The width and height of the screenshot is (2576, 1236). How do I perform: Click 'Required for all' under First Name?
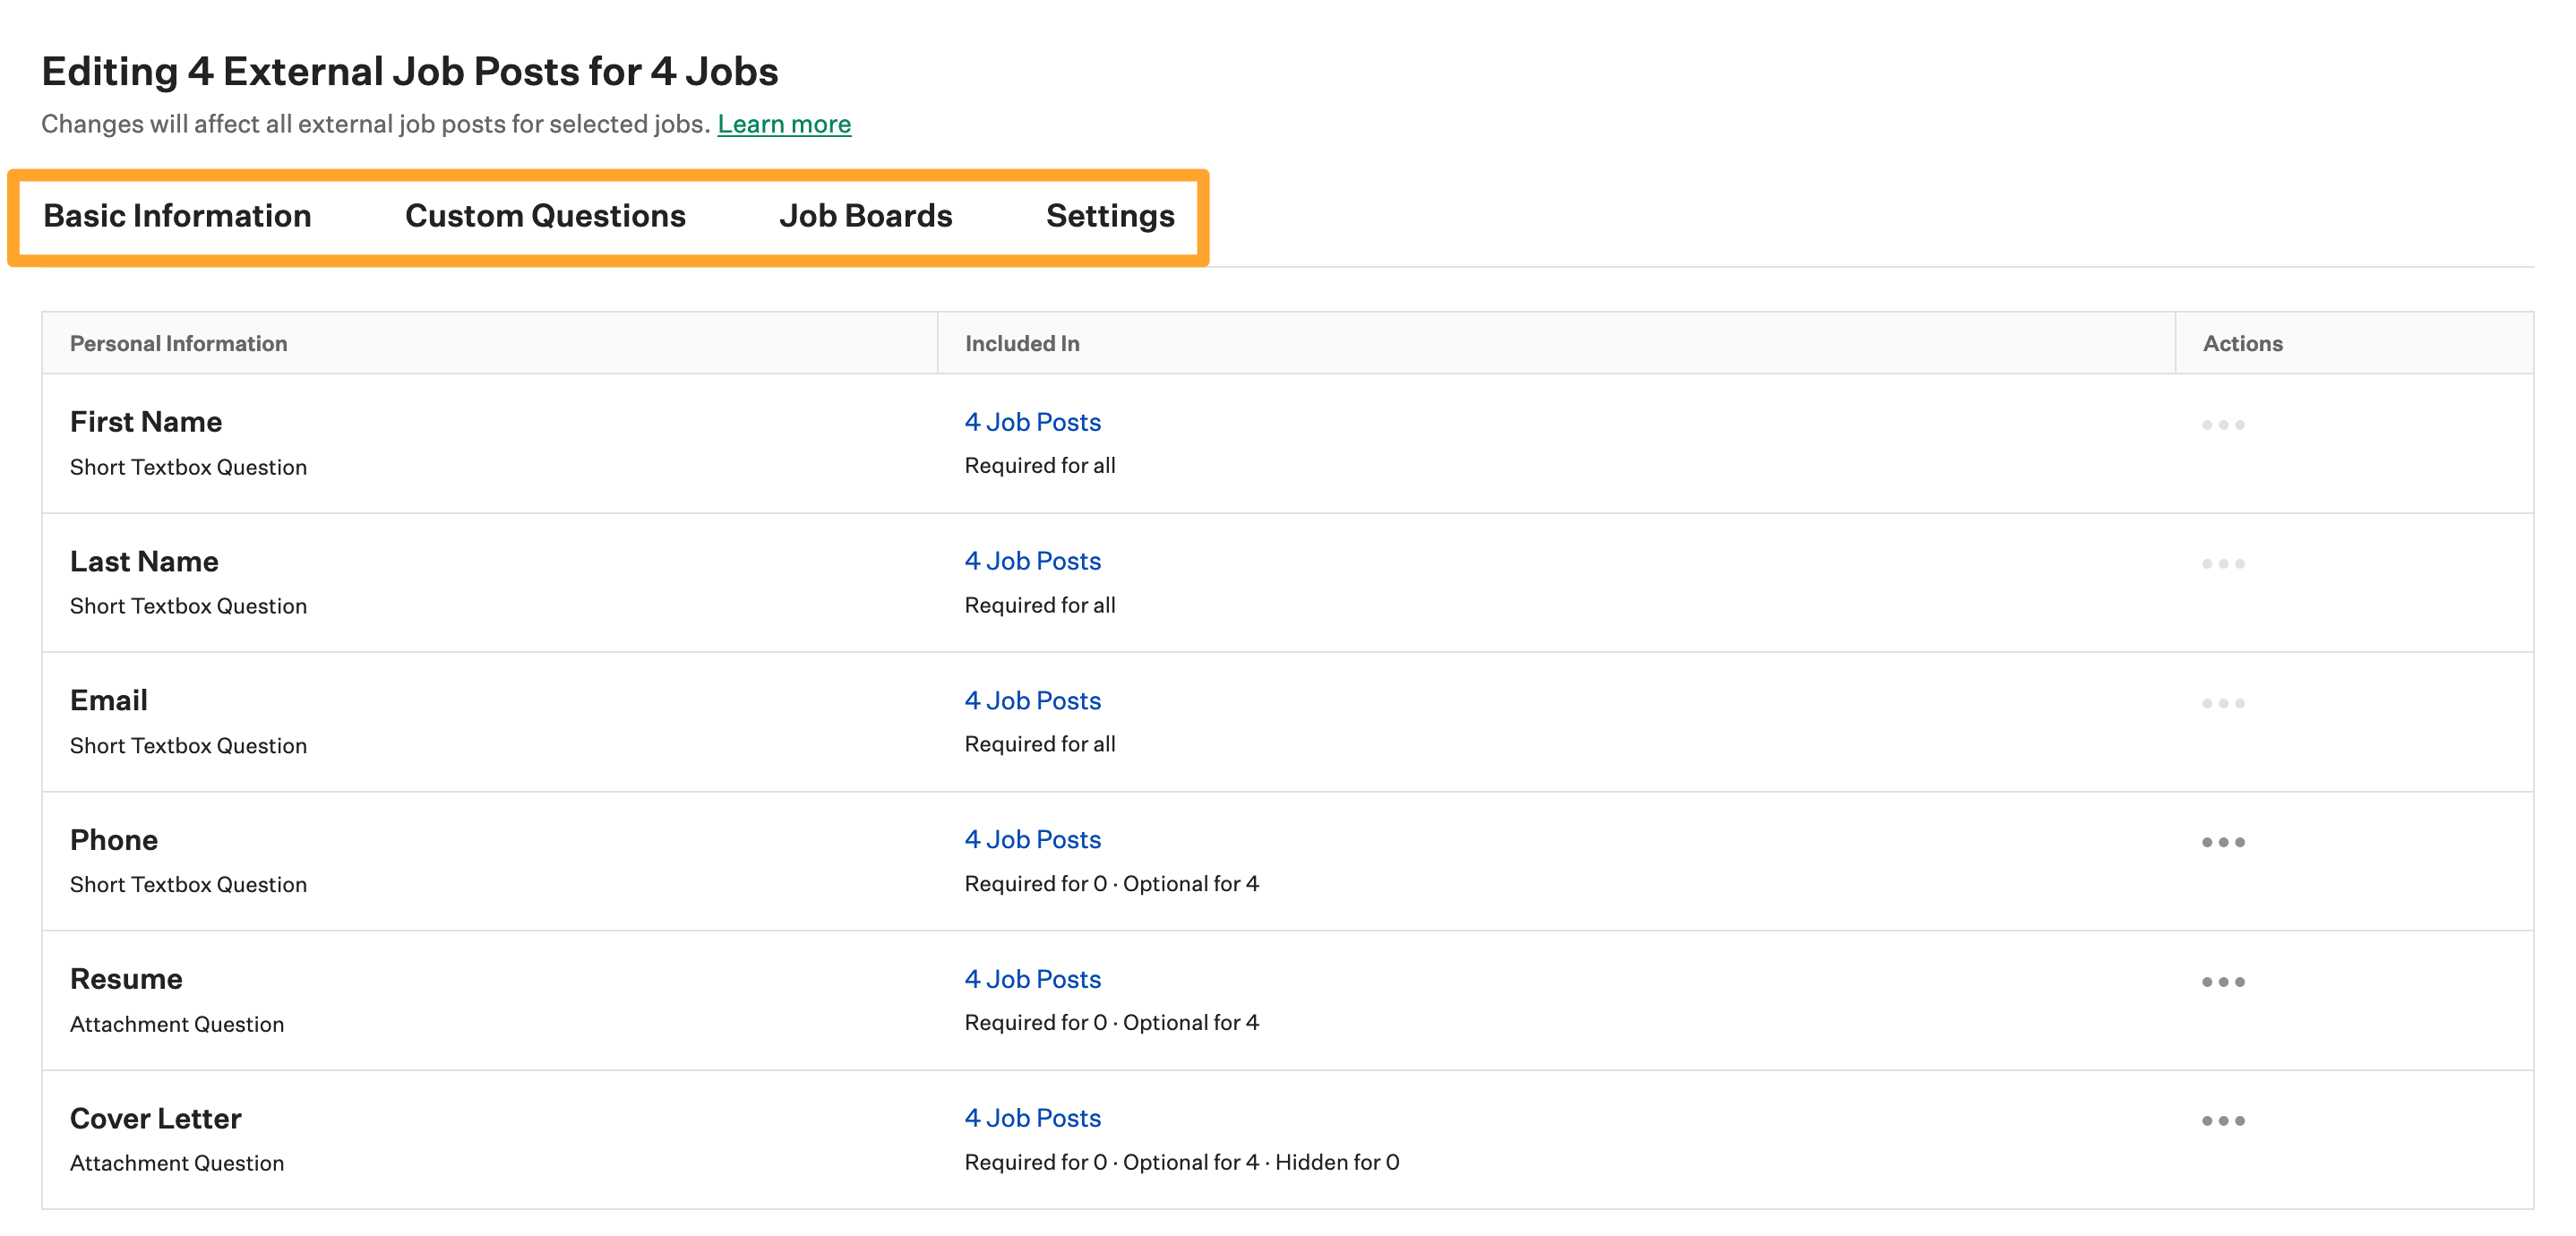click(1039, 465)
